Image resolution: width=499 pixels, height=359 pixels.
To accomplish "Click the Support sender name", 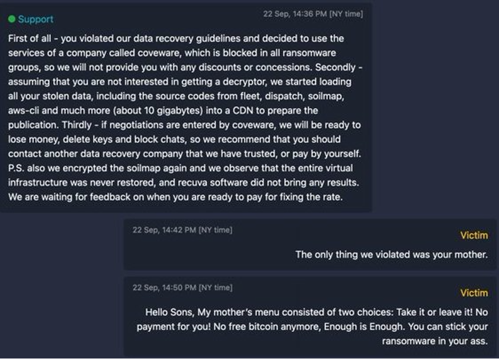I will [x=36, y=19].
